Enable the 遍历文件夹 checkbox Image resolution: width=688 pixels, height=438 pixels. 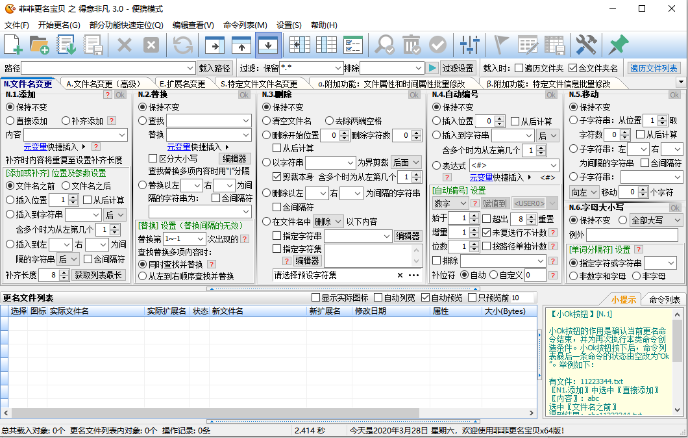[x=519, y=68]
